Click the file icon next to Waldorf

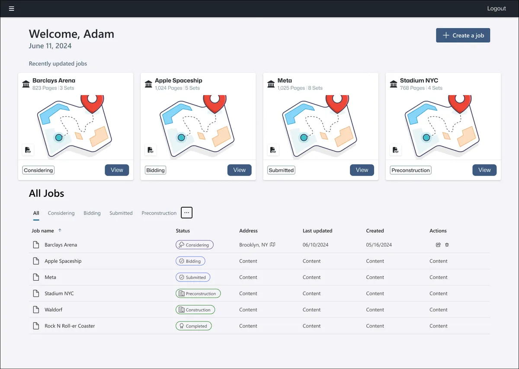(x=36, y=310)
